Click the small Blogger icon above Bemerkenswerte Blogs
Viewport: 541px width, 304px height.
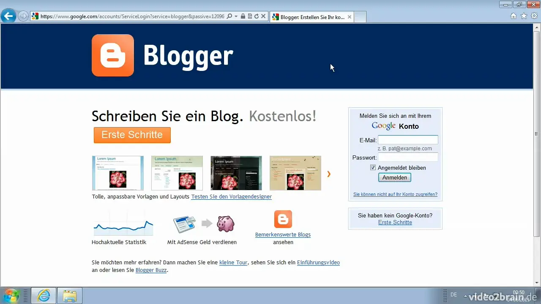[x=283, y=219]
